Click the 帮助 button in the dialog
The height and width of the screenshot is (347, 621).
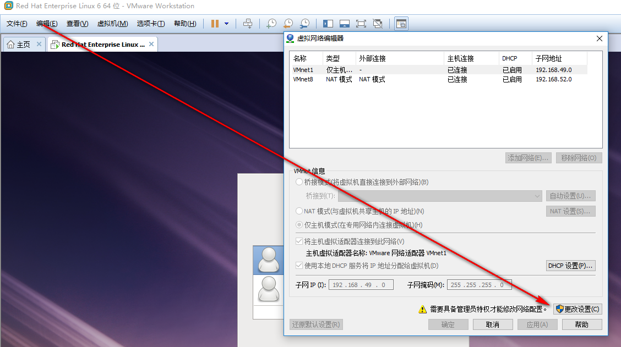(582, 324)
